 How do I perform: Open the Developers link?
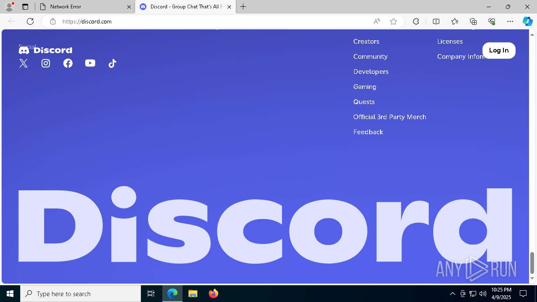(371, 72)
